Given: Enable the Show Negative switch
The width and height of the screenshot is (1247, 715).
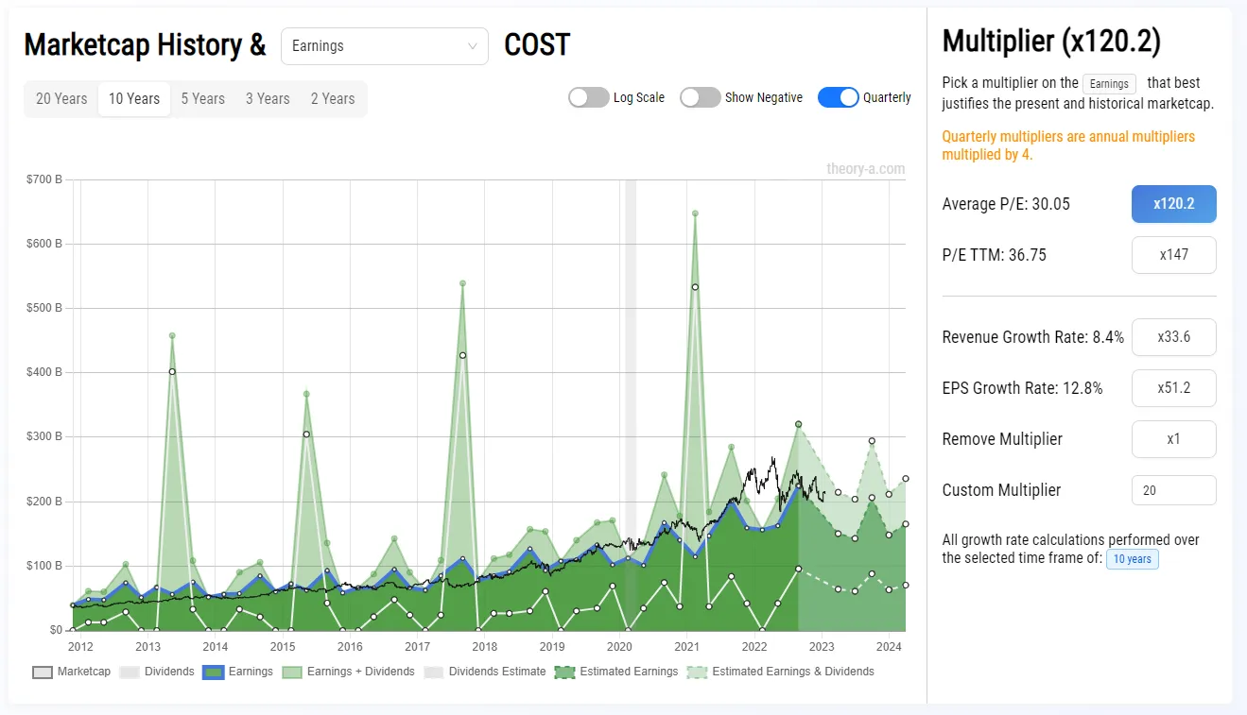Looking at the screenshot, I should pyautogui.click(x=700, y=97).
